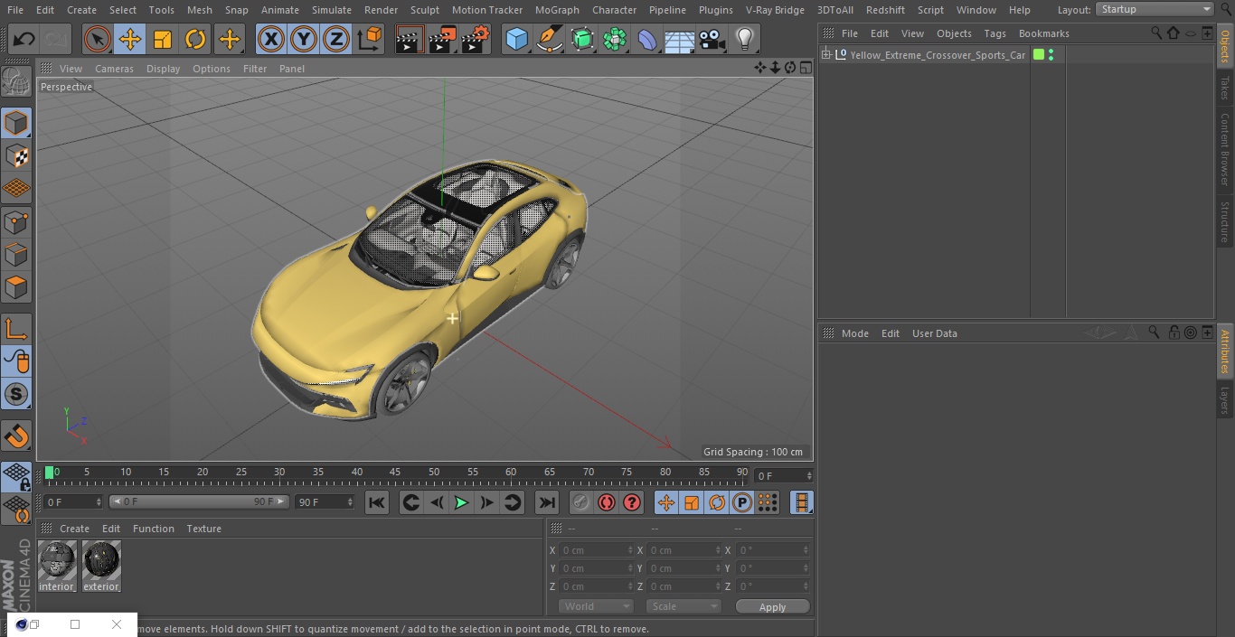Toggle coordinate system icon
1235x637 pixels.
[x=370, y=39]
